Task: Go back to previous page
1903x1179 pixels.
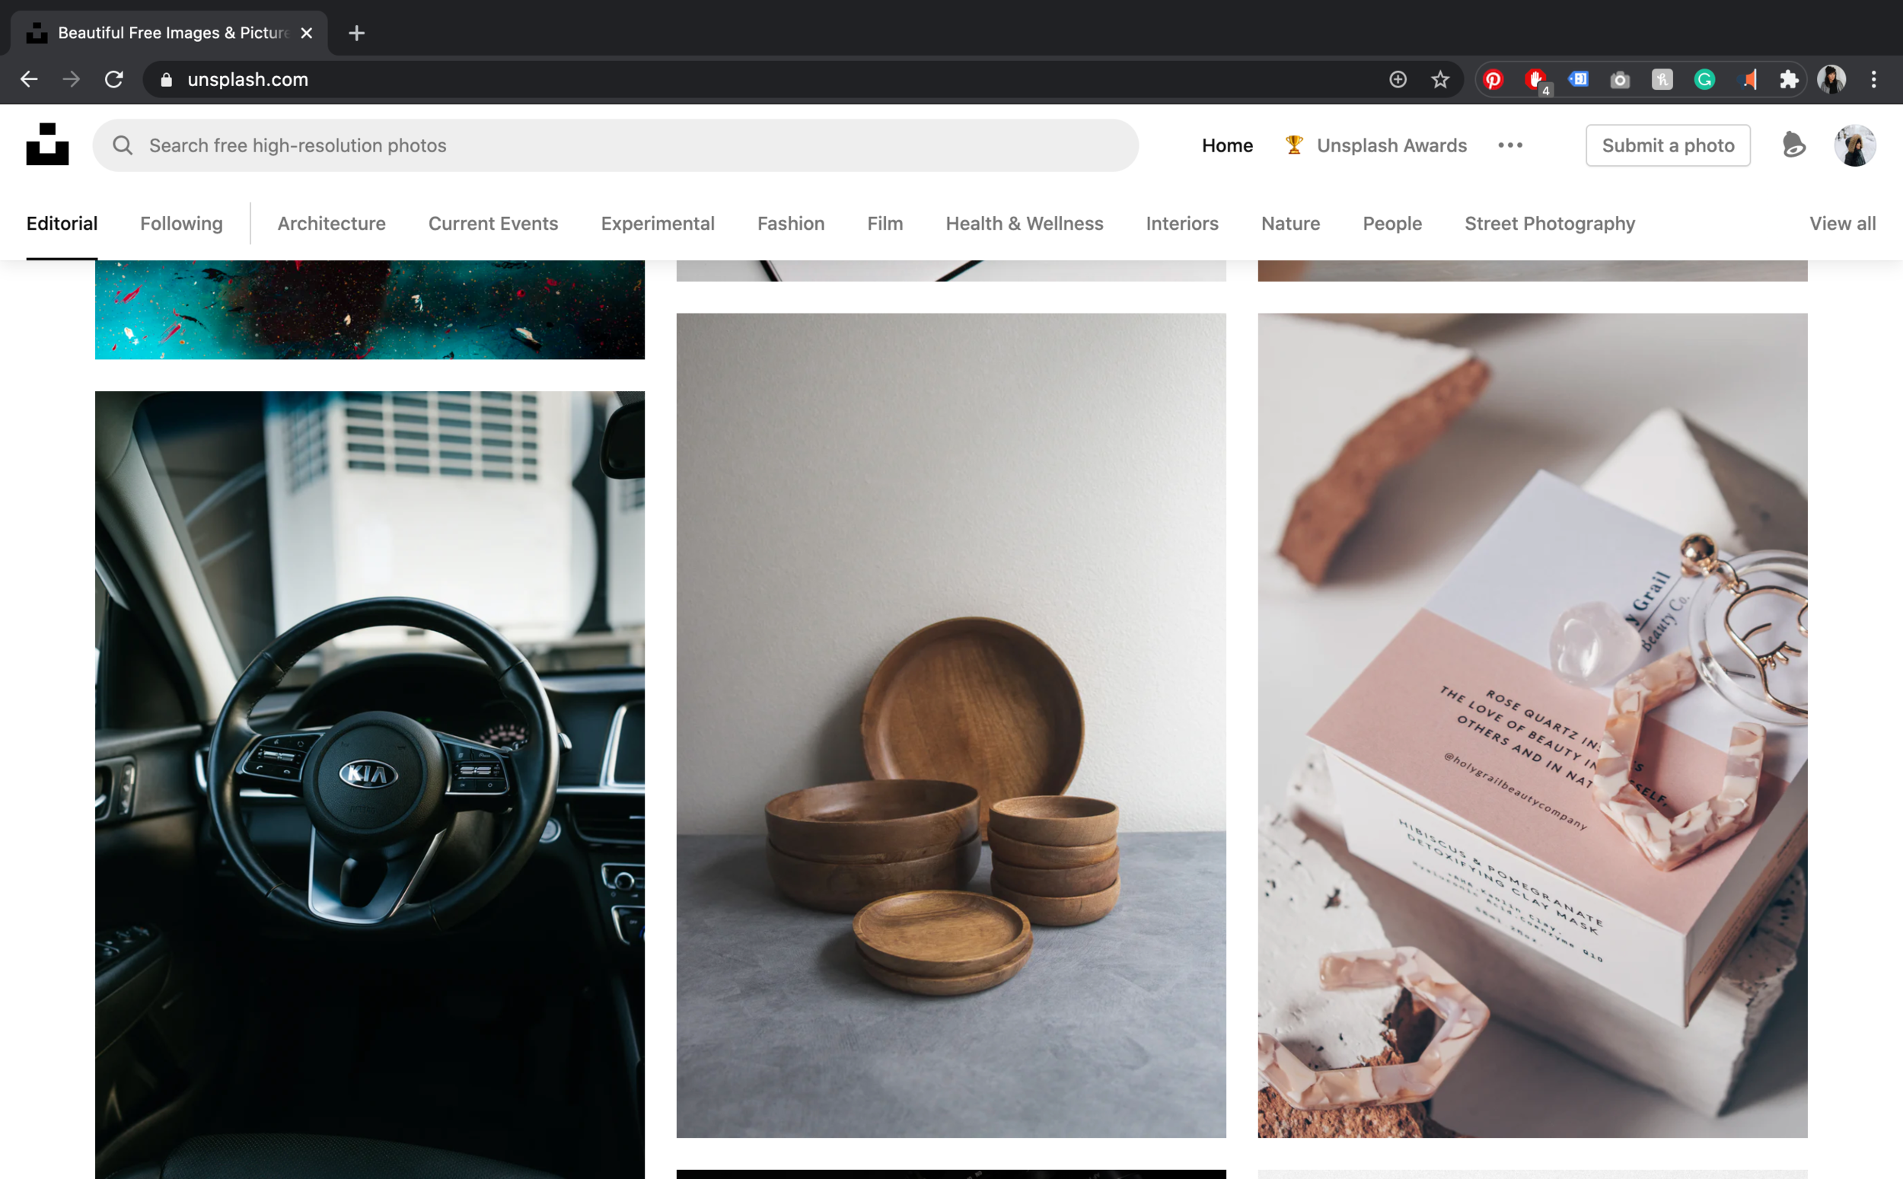Action: click(29, 79)
